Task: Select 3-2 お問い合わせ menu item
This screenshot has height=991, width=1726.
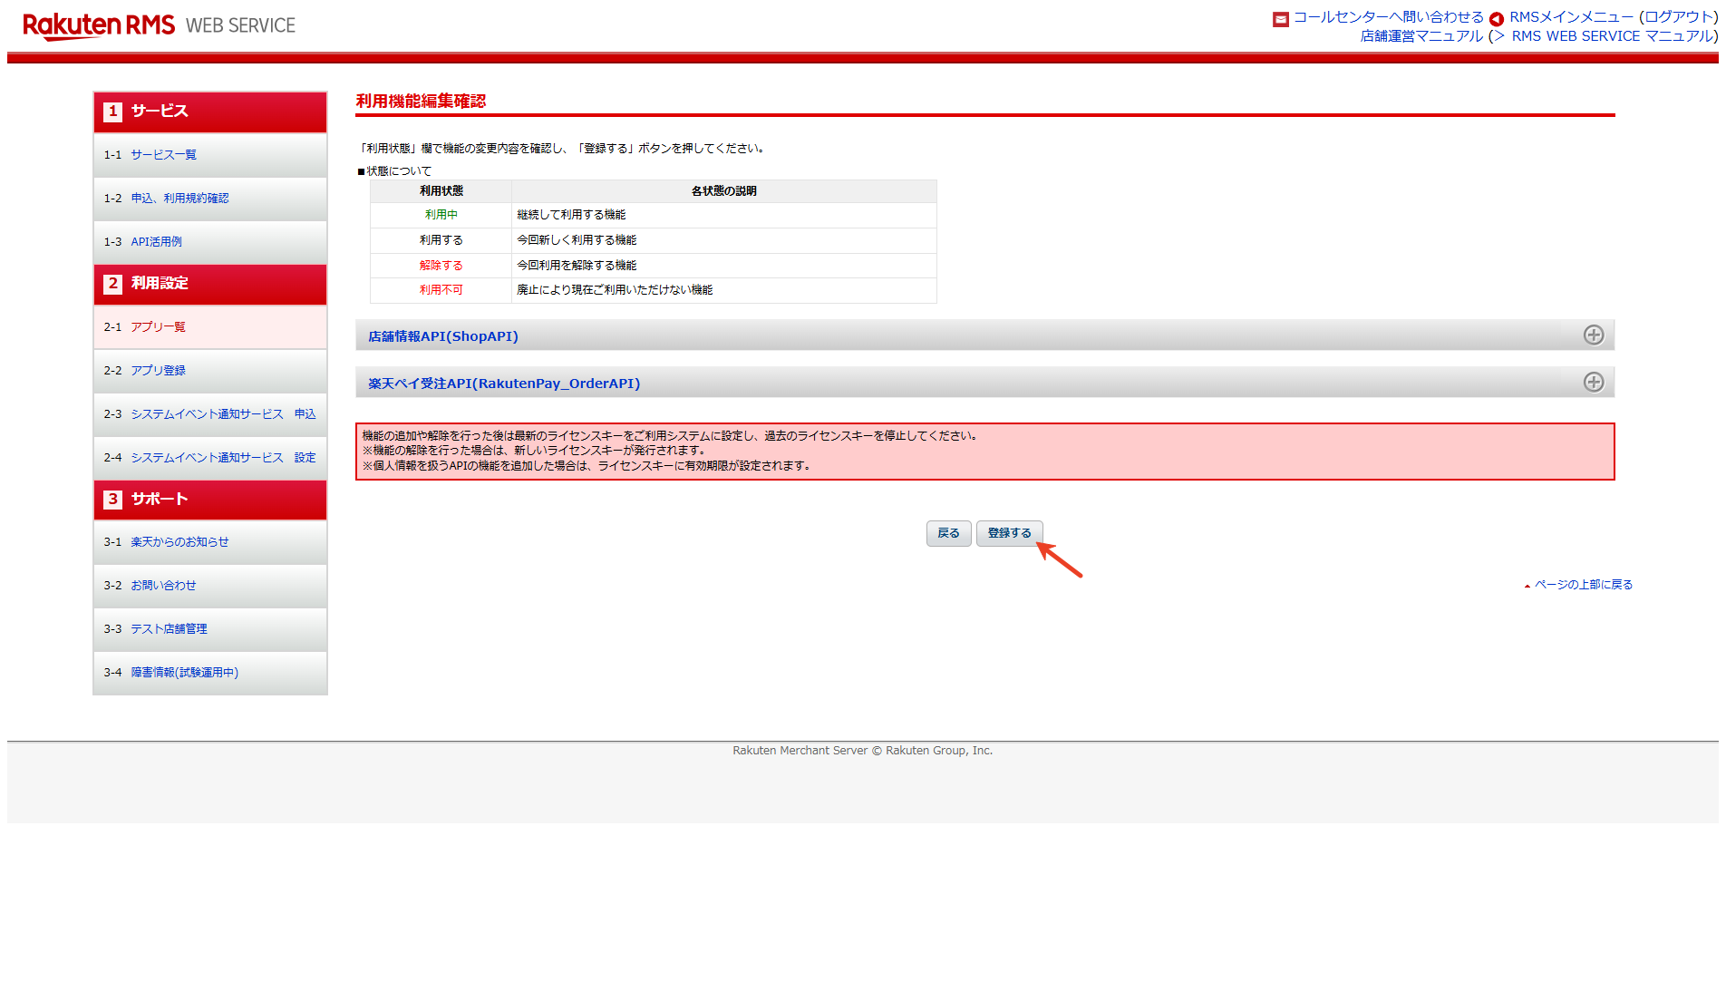Action: tap(210, 586)
